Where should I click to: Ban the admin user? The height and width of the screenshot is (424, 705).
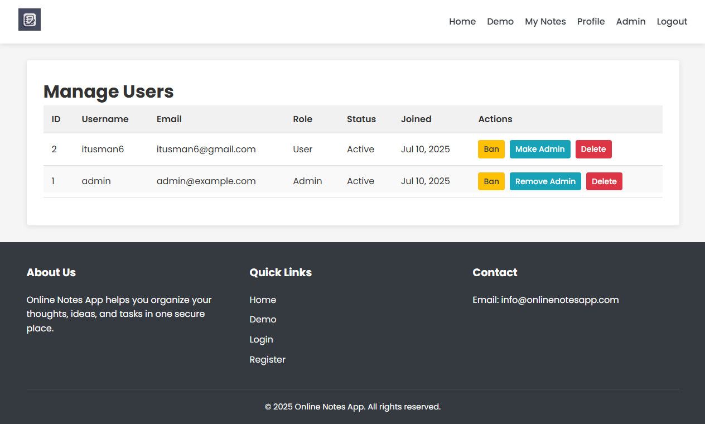coord(491,181)
